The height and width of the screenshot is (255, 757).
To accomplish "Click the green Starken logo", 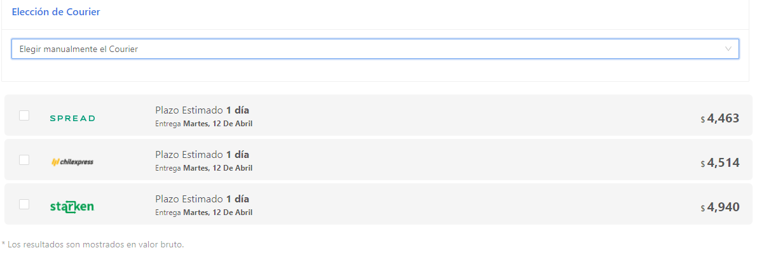I will (72, 207).
